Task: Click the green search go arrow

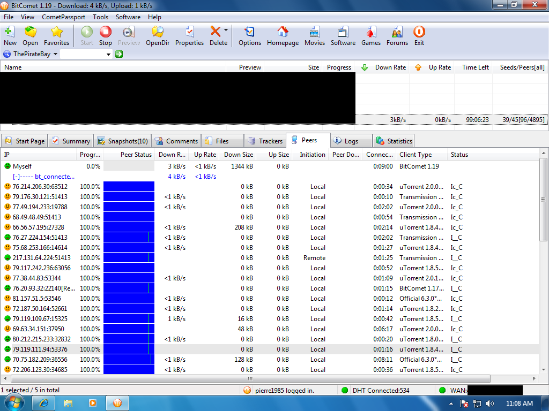Action: pyautogui.click(x=119, y=54)
